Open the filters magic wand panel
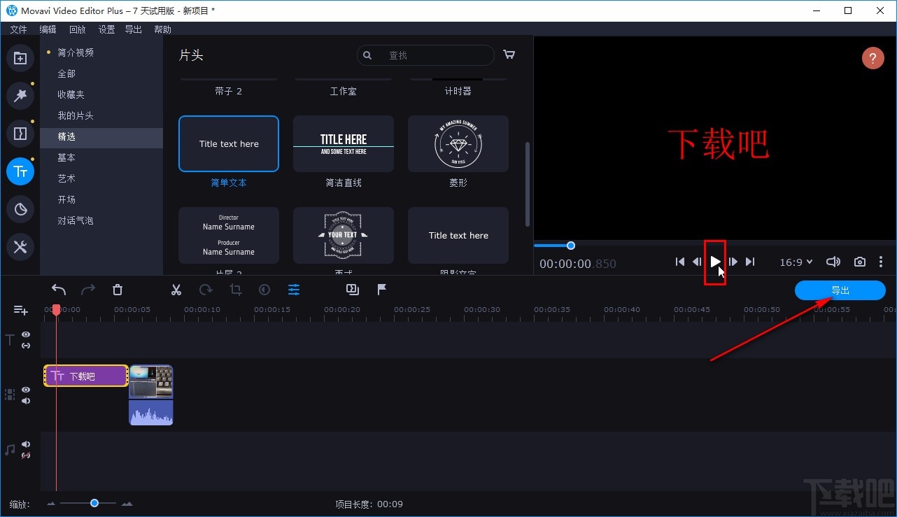This screenshot has width=897, height=517. click(x=20, y=95)
